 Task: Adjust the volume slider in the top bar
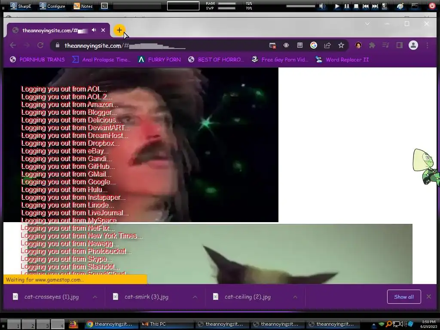(x=300, y=6)
